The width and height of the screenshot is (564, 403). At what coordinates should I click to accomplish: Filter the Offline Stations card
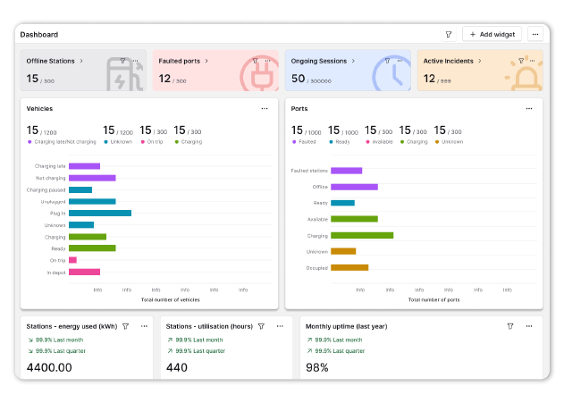[x=122, y=61]
